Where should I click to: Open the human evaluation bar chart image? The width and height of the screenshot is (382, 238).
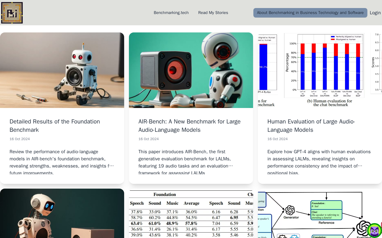[x=320, y=70]
